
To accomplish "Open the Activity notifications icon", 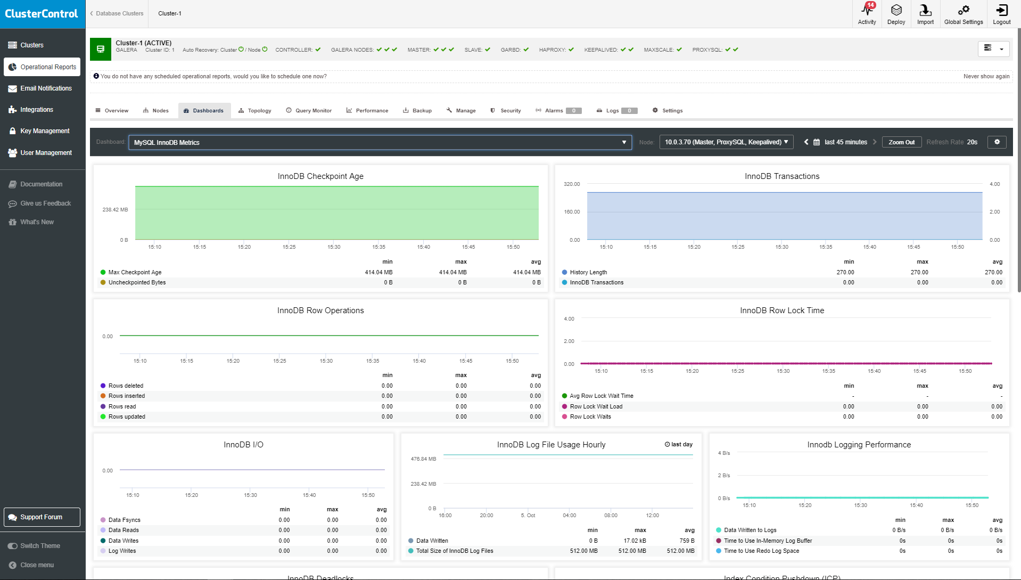I will (867, 14).
